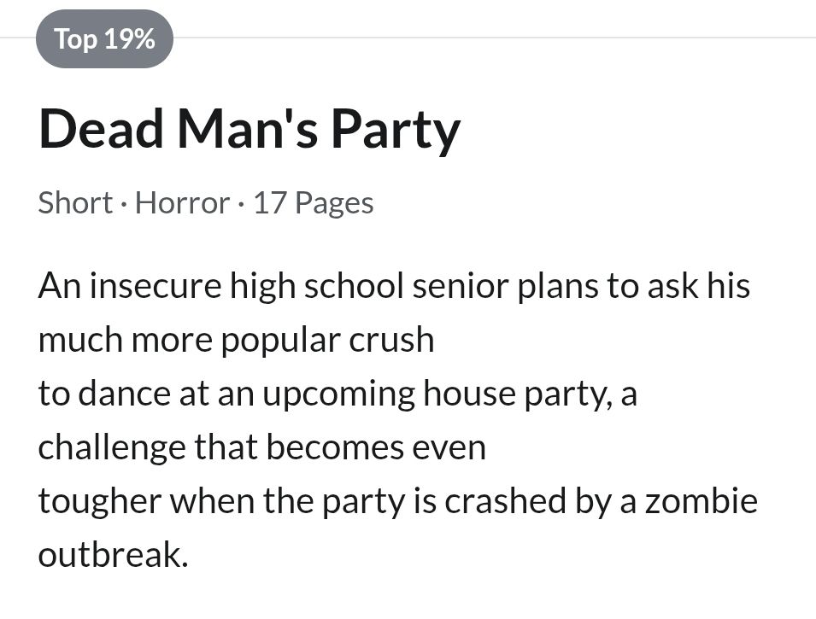Click the word 'Party' in the title
The width and height of the screenshot is (816, 619).
point(395,129)
